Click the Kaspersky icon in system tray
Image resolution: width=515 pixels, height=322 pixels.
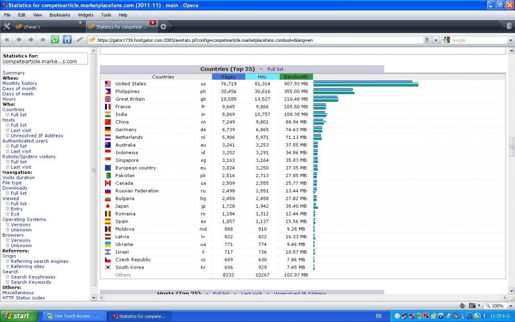click(427, 316)
